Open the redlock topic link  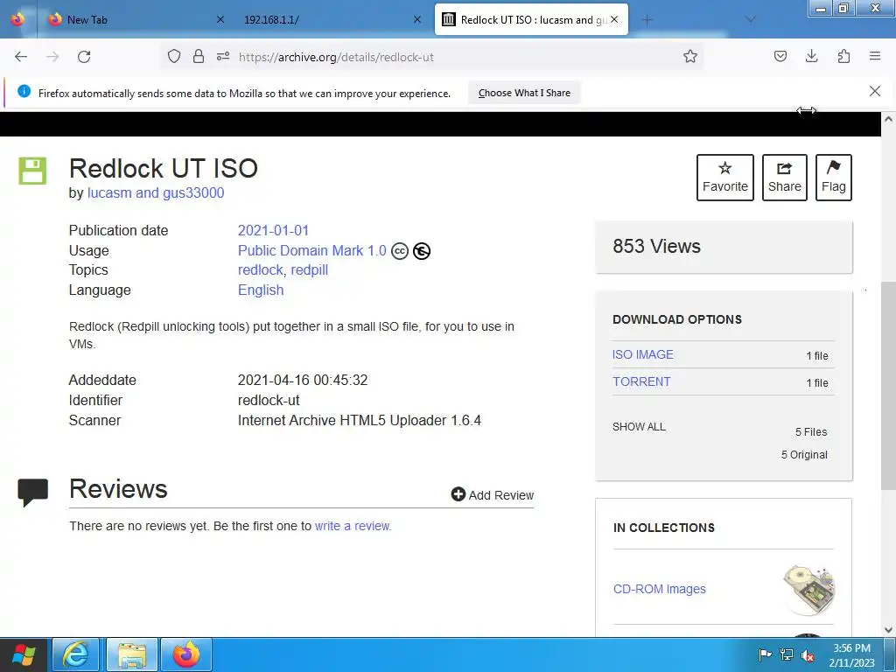[x=261, y=269]
